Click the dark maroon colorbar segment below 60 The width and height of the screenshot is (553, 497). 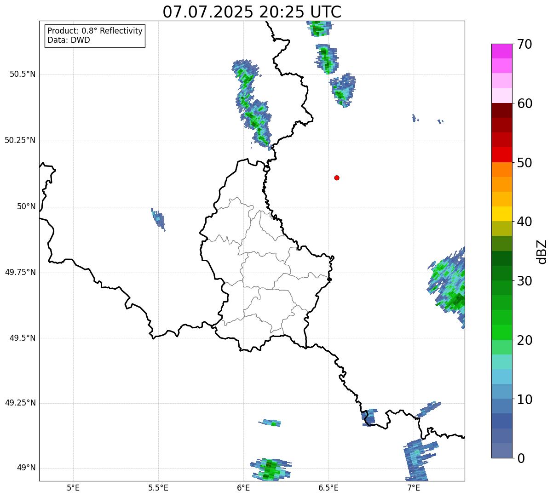pyautogui.click(x=502, y=110)
